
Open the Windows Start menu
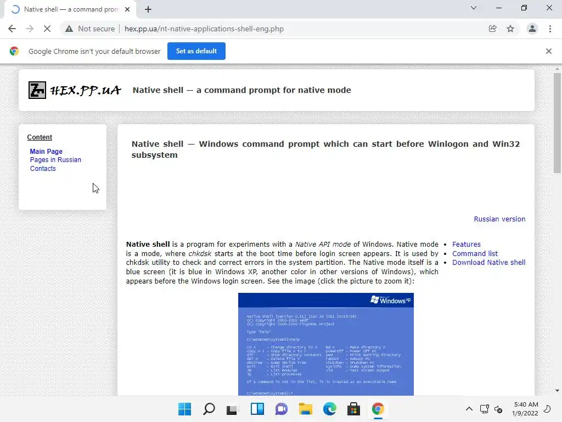pos(185,409)
